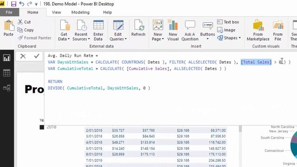
Task: Open the File menu
Action: pos(9,13)
